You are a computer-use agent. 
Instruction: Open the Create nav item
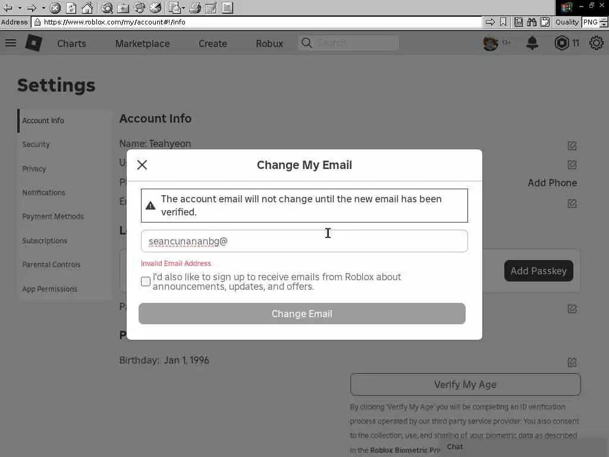coord(212,43)
